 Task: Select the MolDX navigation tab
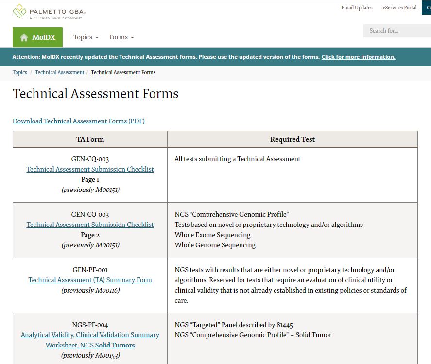pos(37,37)
